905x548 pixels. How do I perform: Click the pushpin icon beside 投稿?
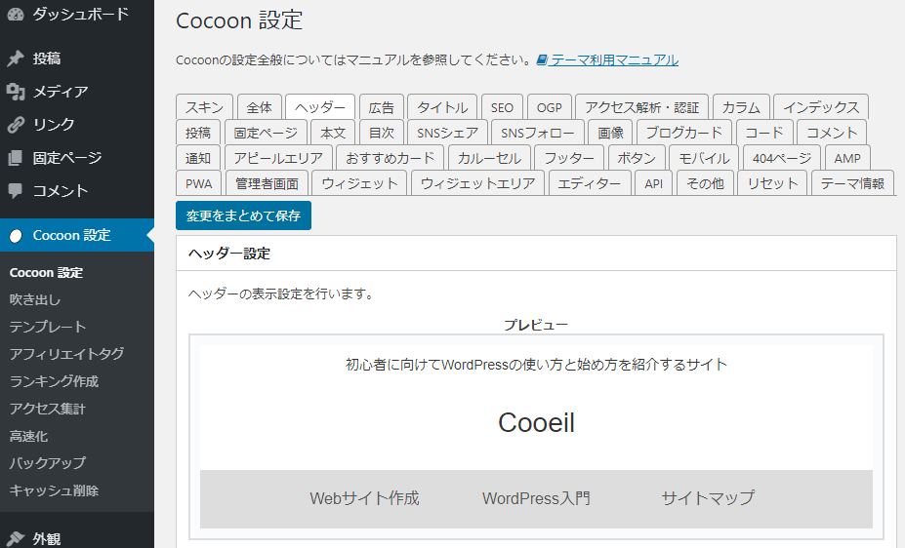16,59
